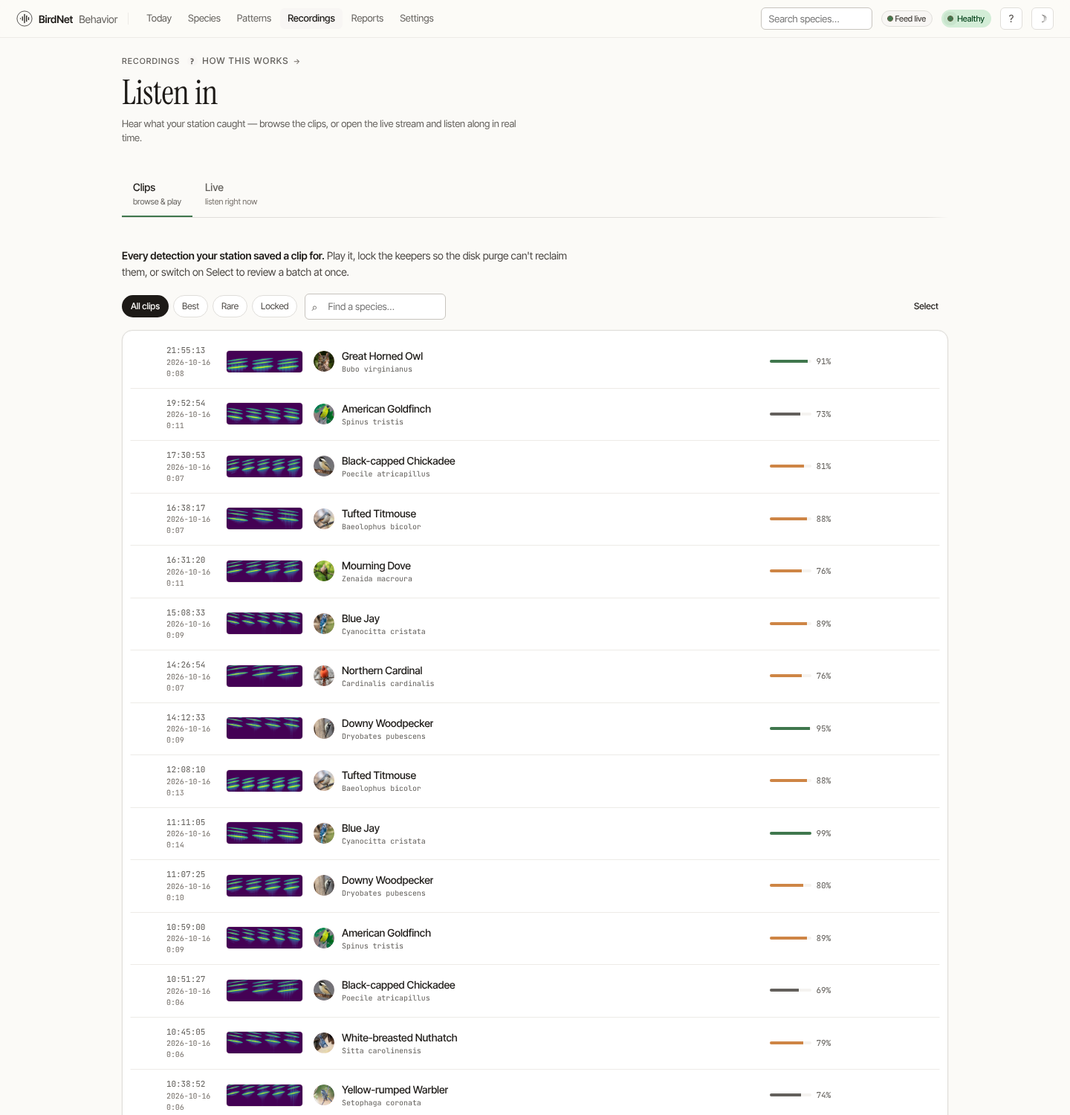The width and height of the screenshot is (1070, 1115).
Task: Click the Northern Cardinal species name
Action: [x=382, y=670]
